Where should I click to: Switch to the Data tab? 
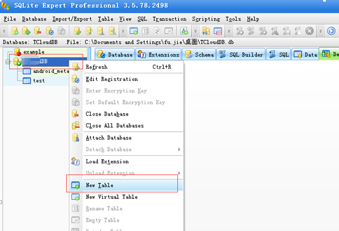[305, 54]
